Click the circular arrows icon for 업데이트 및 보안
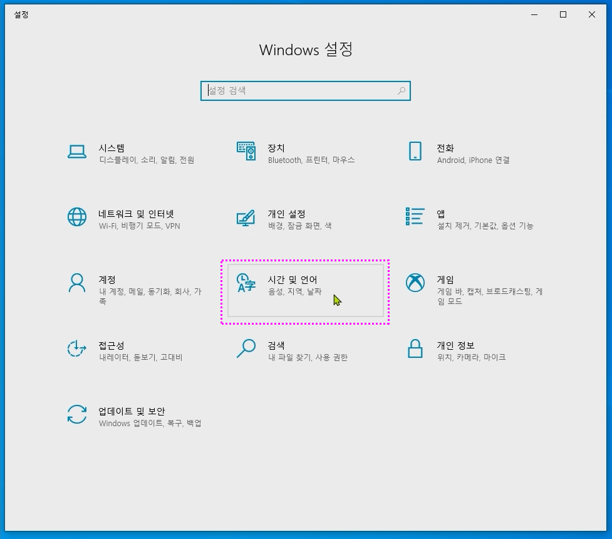 tap(77, 414)
